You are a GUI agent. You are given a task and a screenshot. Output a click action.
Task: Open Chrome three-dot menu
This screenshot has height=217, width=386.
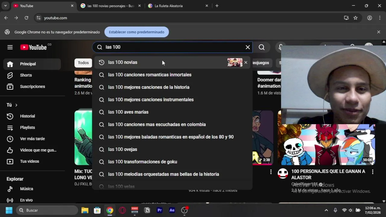(x=379, y=18)
